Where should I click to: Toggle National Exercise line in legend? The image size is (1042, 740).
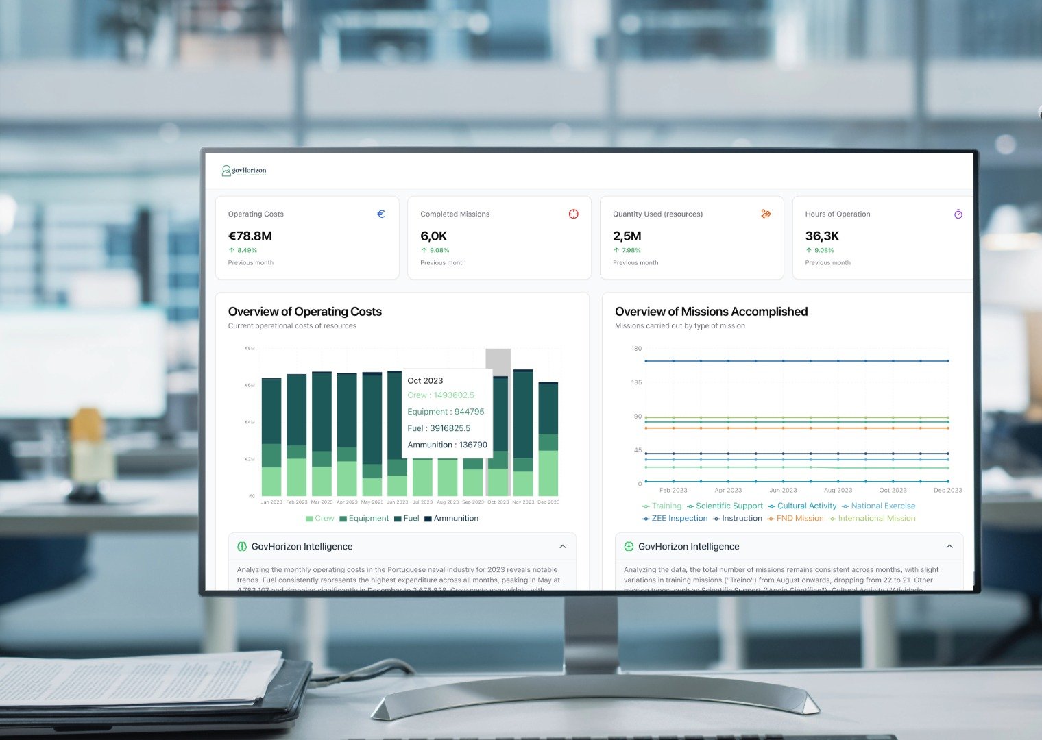878,506
